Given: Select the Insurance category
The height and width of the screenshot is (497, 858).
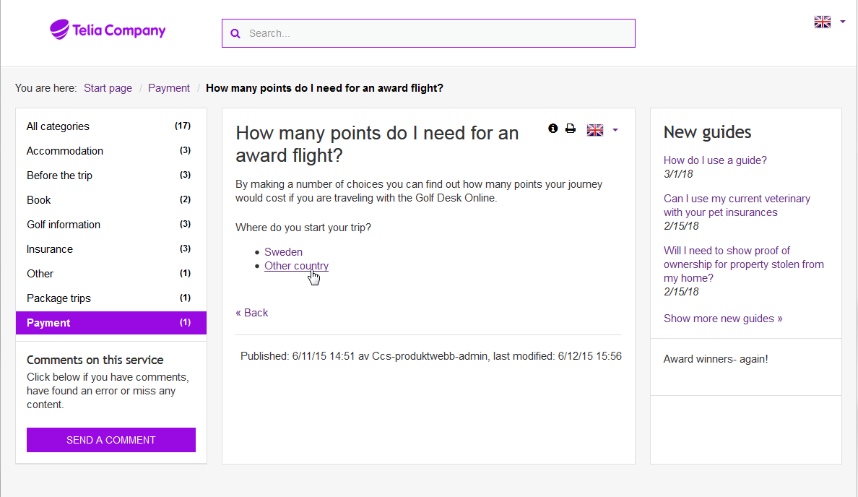Looking at the screenshot, I should pyautogui.click(x=50, y=249).
